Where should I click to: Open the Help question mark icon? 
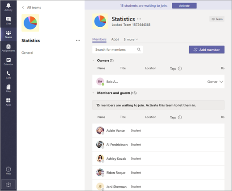(x=8, y=169)
